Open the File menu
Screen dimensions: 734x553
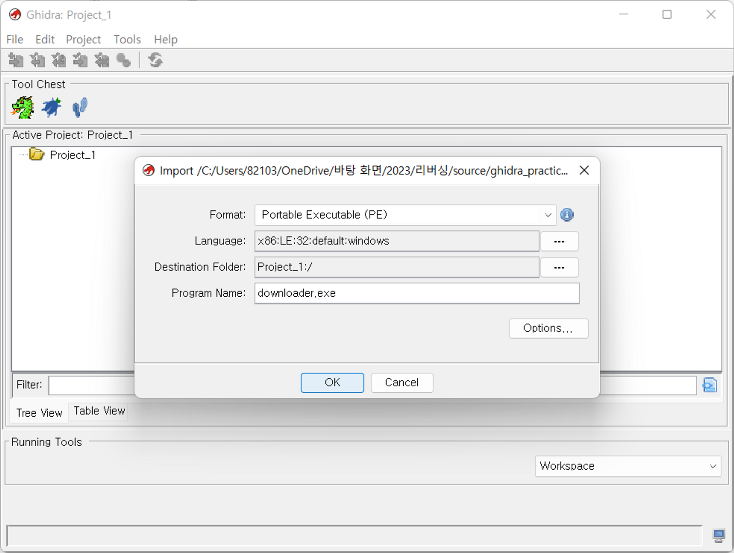(15, 39)
